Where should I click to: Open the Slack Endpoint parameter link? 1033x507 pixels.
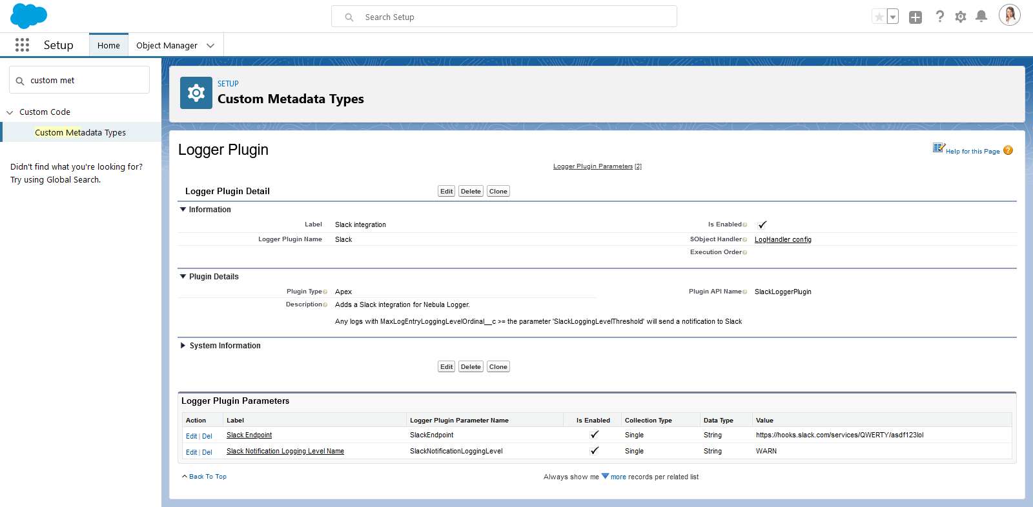tap(249, 435)
